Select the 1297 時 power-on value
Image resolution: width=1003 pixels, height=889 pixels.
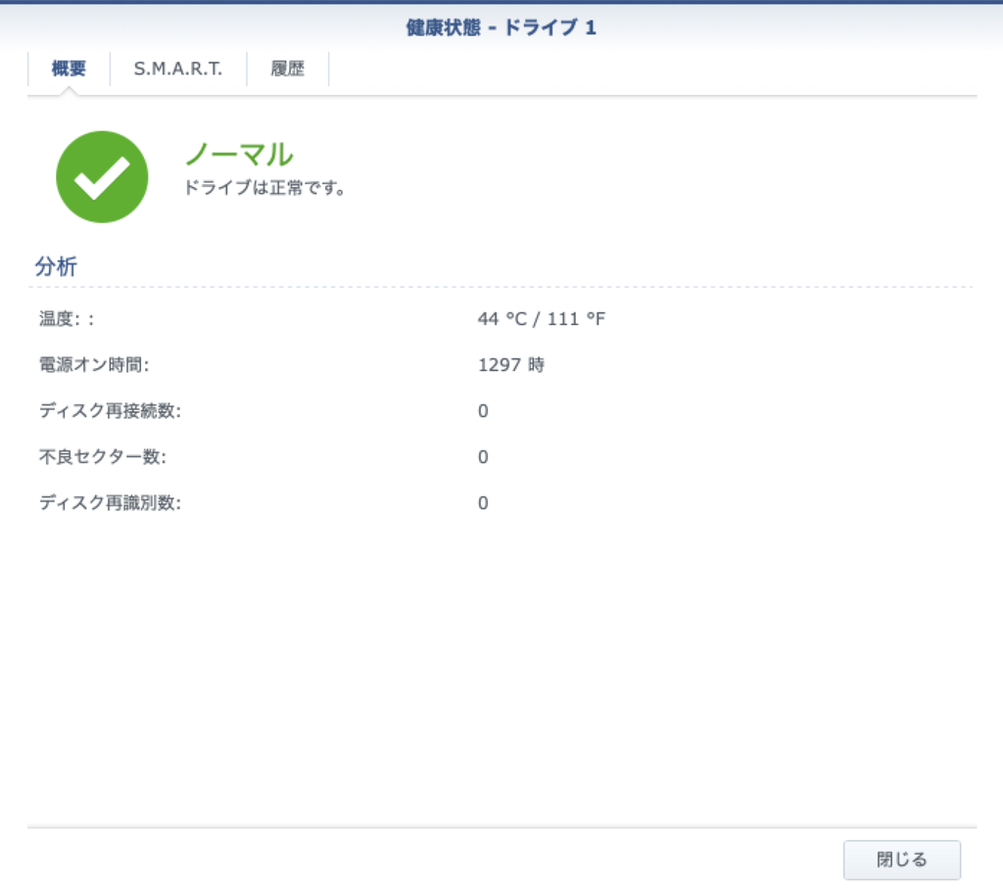(510, 365)
